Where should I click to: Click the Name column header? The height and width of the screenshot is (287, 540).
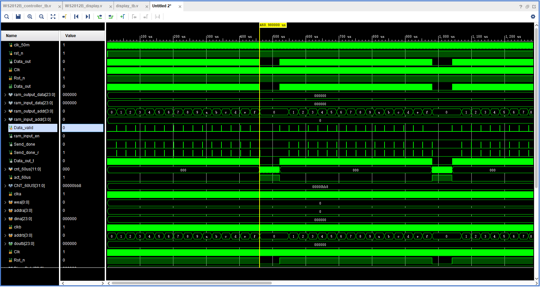coord(30,36)
